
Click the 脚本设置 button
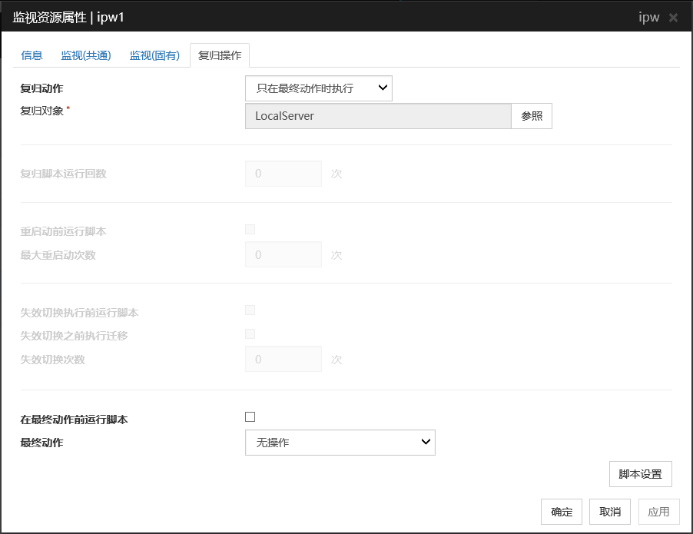click(x=640, y=474)
